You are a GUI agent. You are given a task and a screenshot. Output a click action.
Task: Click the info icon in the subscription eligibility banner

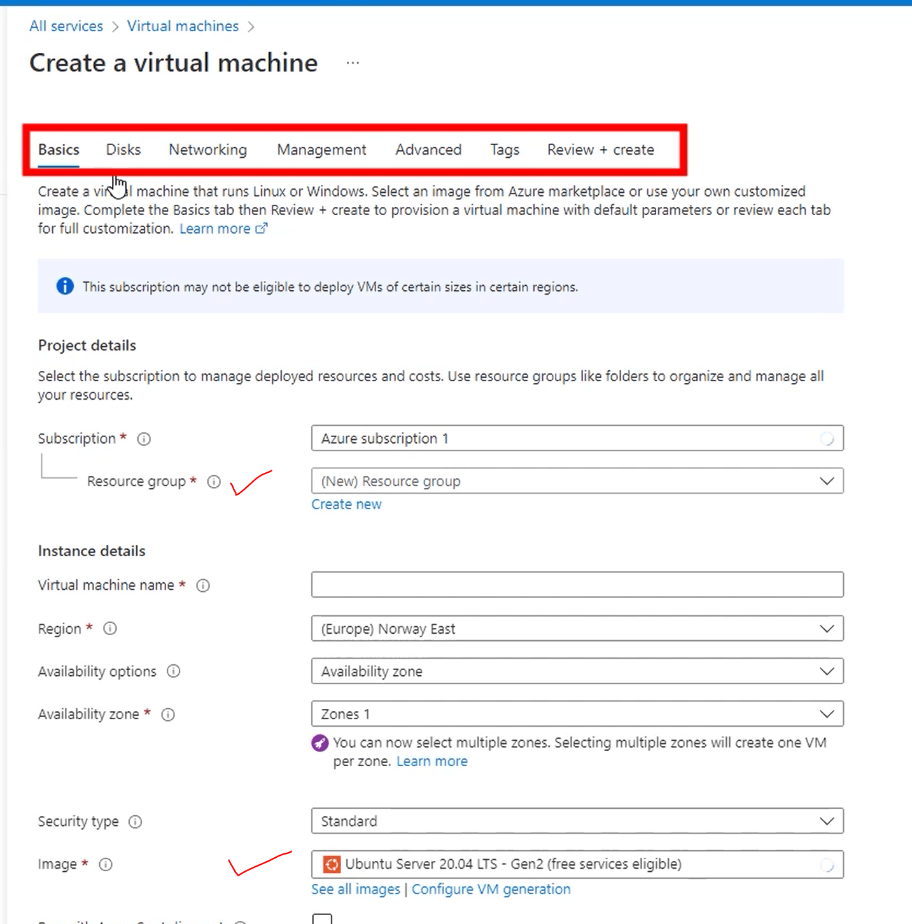pos(64,286)
